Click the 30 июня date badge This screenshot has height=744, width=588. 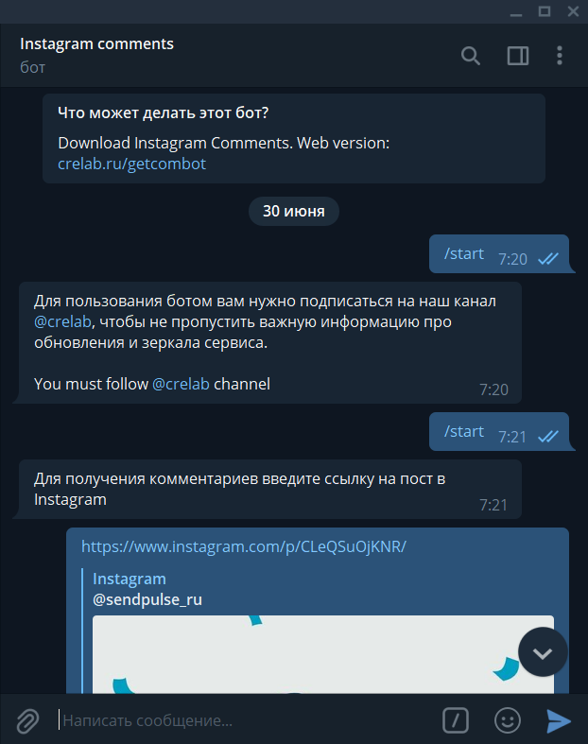pos(294,211)
